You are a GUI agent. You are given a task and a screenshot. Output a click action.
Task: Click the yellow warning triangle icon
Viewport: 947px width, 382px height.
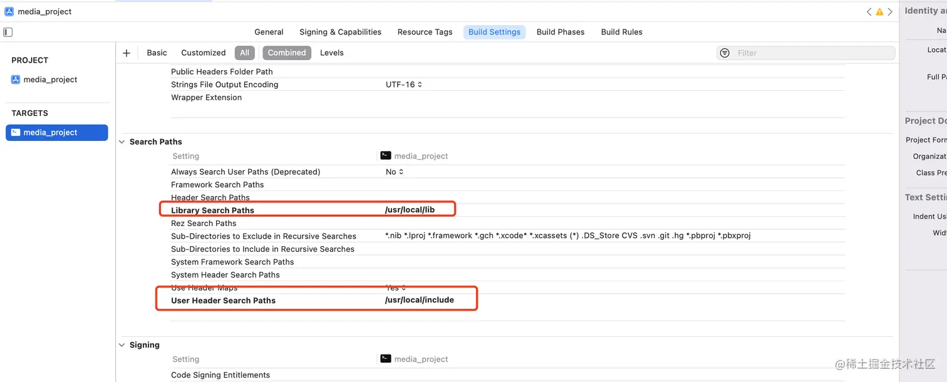coord(879,12)
